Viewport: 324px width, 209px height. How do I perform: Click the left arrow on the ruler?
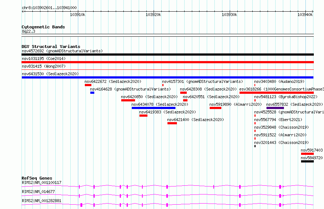(x=23, y=11)
